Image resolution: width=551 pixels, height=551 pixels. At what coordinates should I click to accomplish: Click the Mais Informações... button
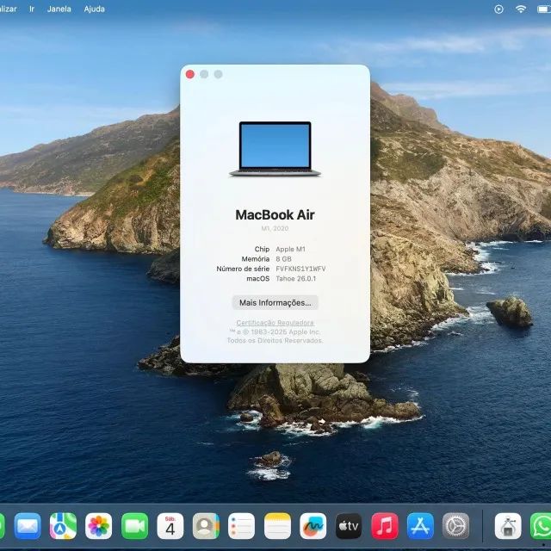click(x=275, y=302)
